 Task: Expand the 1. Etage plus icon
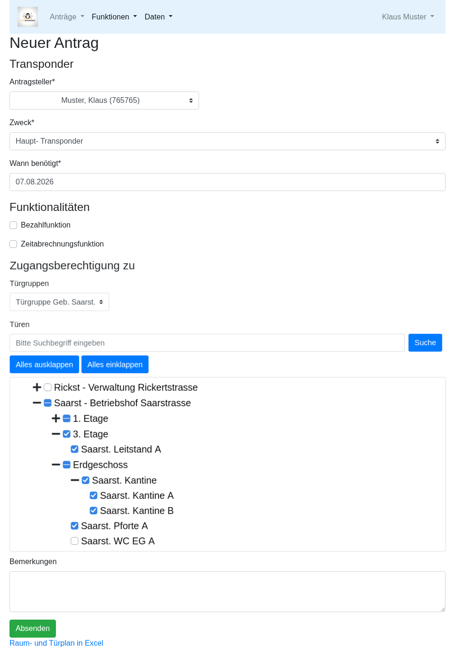(x=56, y=418)
